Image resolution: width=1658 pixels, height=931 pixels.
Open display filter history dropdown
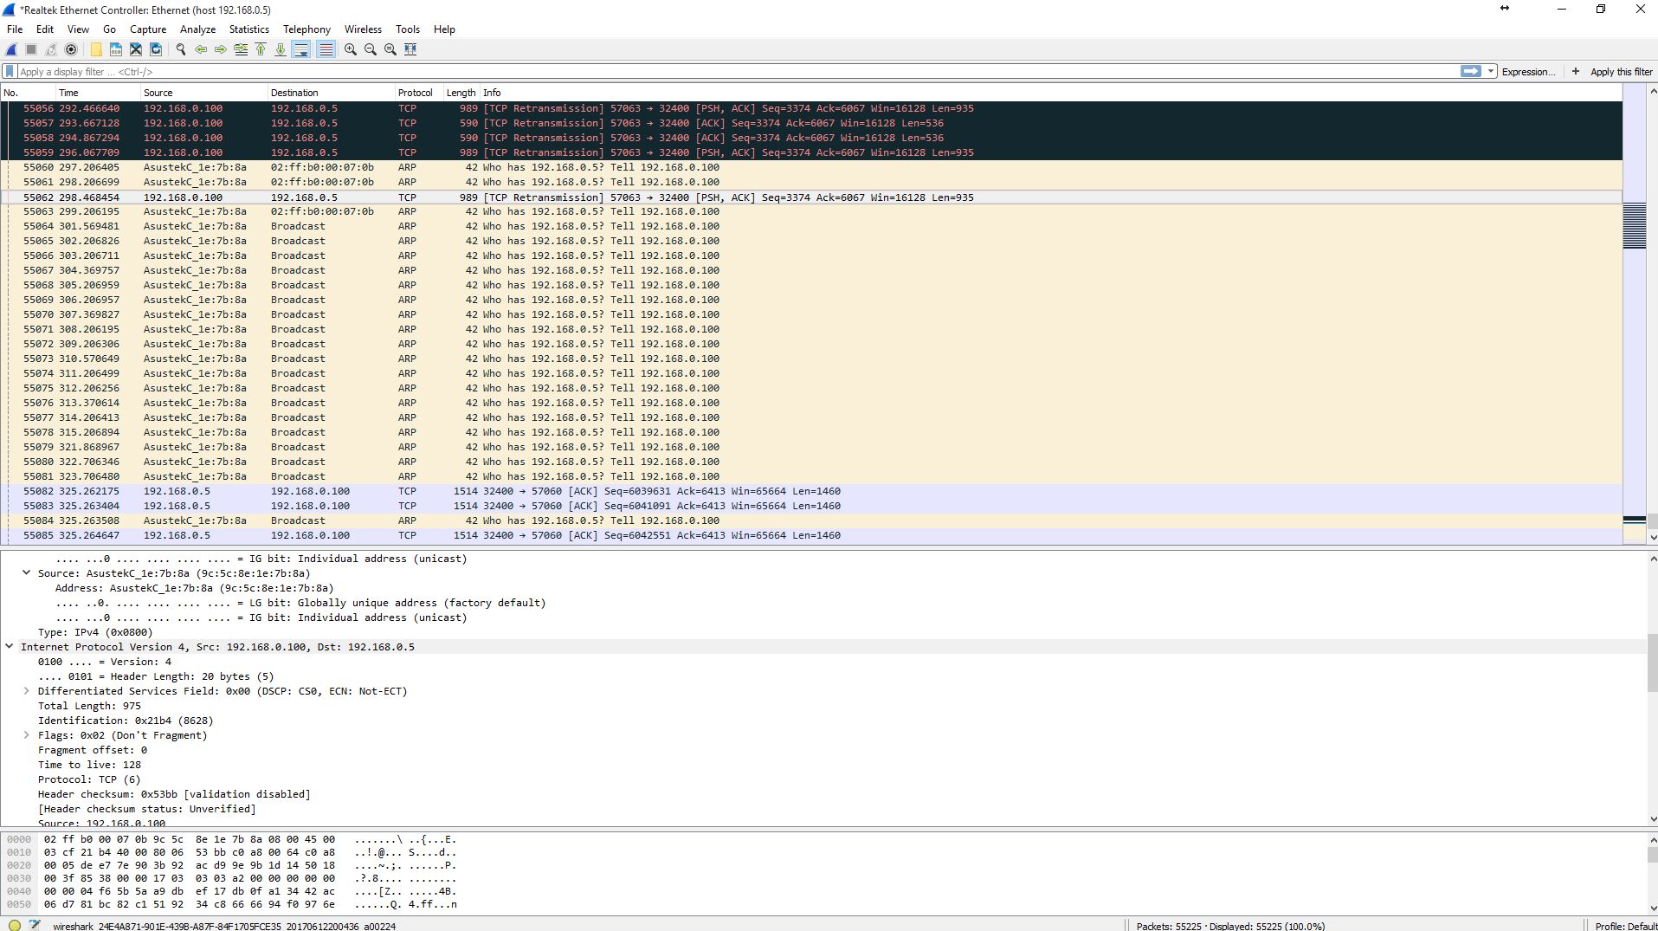[x=1491, y=71]
